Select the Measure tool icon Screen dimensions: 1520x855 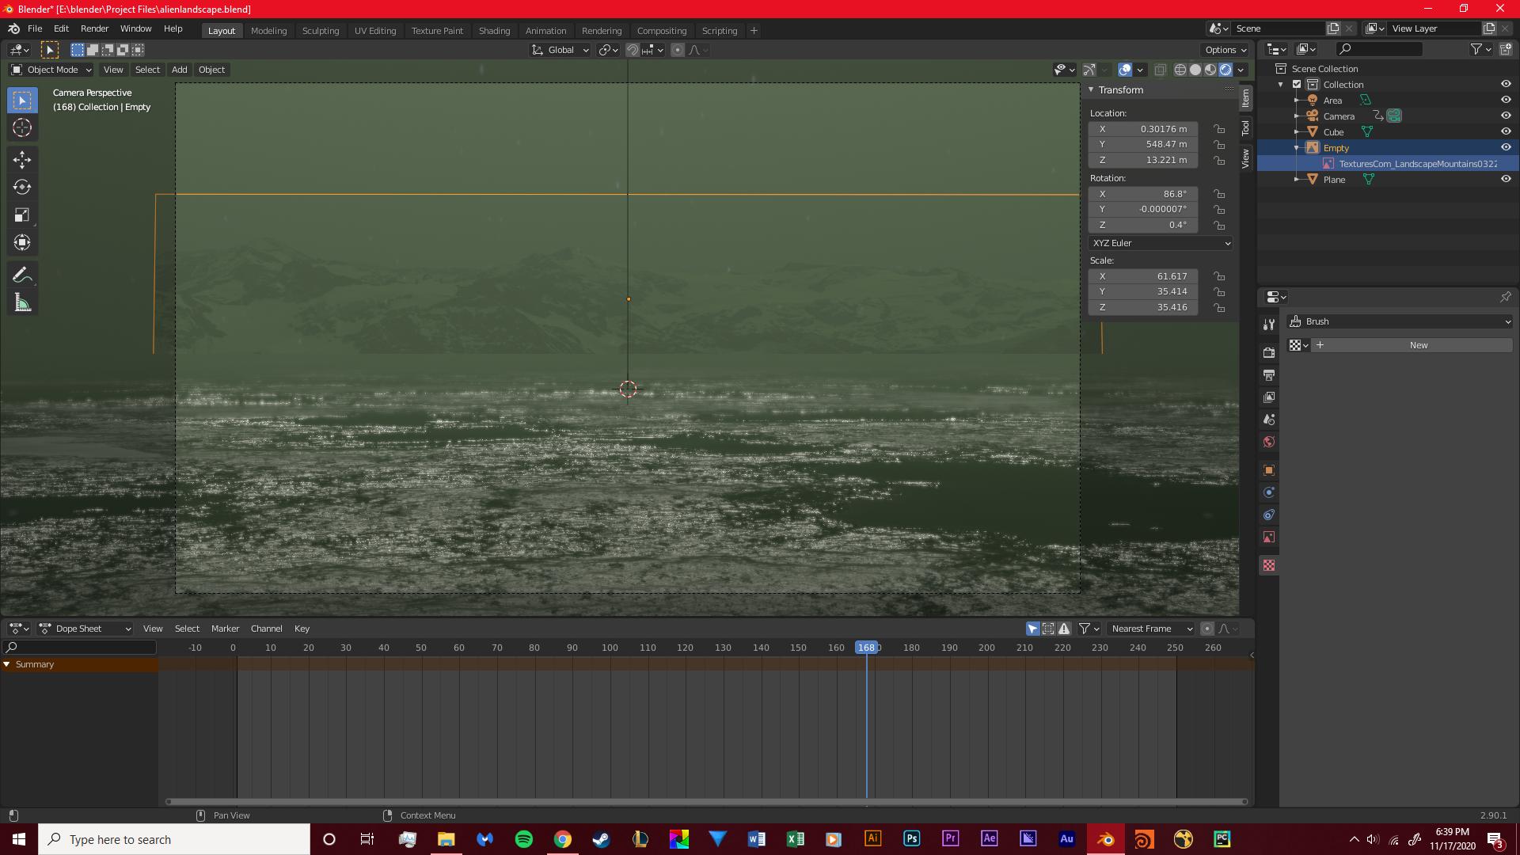[x=23, y=302]
